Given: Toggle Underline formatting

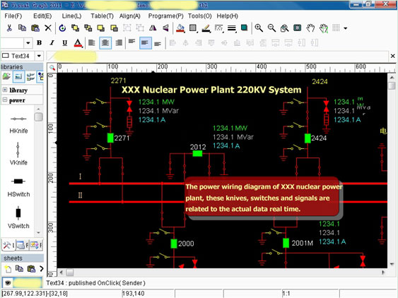Looking at the screenshot, I should [x=65, y=43].
